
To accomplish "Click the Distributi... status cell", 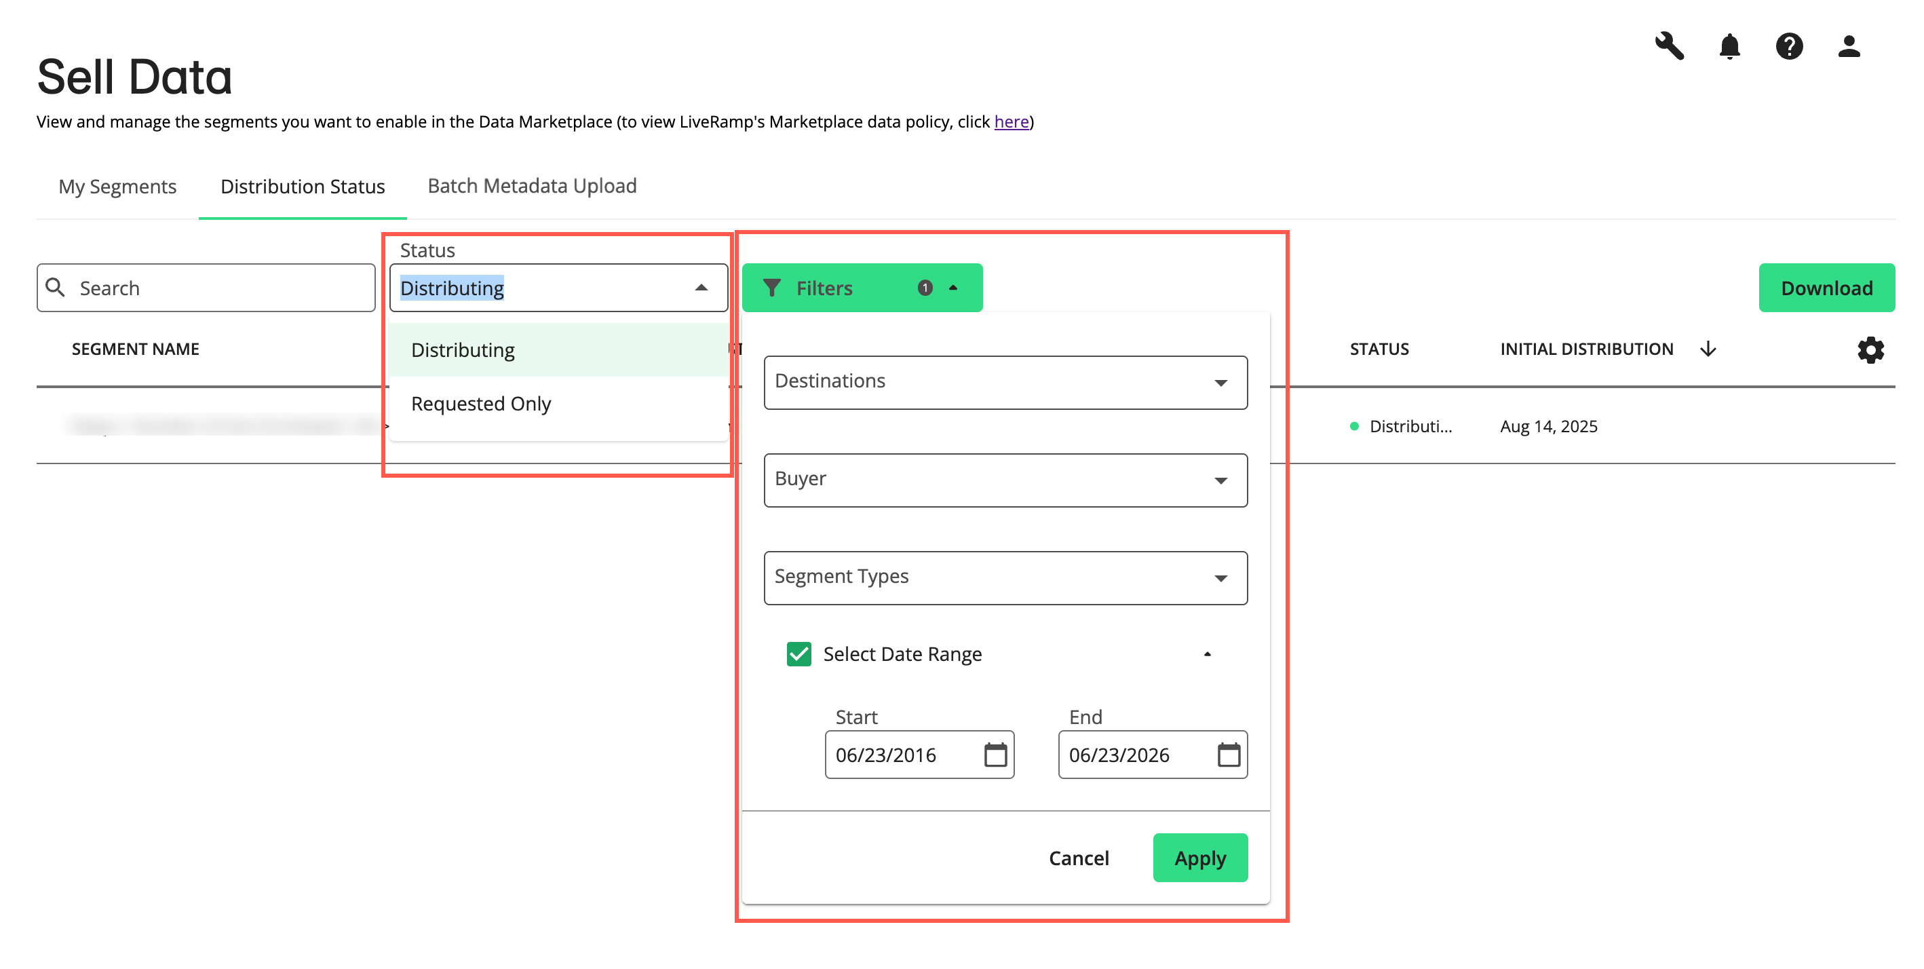I will coord(1401,426).
